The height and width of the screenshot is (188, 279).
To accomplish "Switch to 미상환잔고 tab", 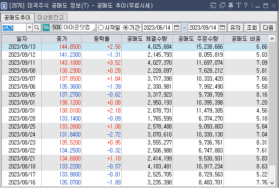I will [x=51, y=18].
